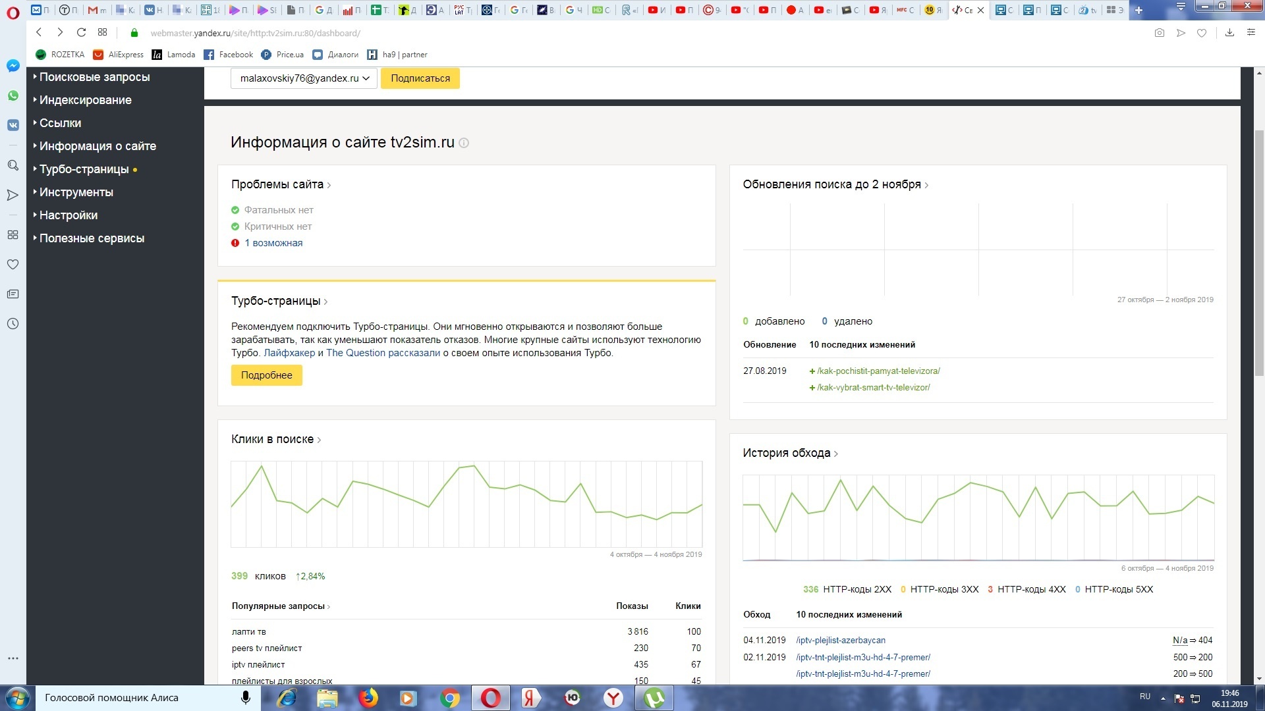Click microphone icon for Alisa voice assistant
Screen dimensions: 1265x711
pyautogui.click(x=246, y=698)
